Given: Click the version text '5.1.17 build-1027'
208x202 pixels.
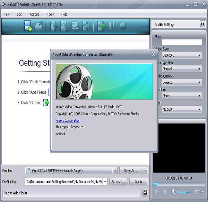Looking at the screenshot, I should point(110,107).
